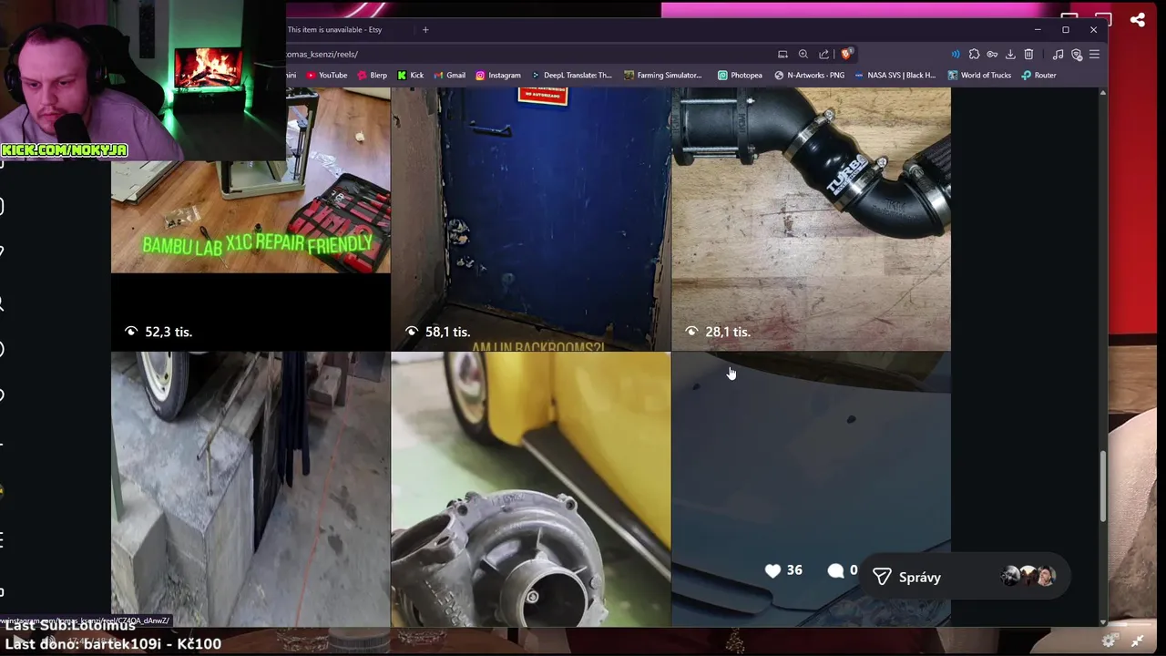Click the eye views icon reading 52,3 tis.

tap(131, 332)
